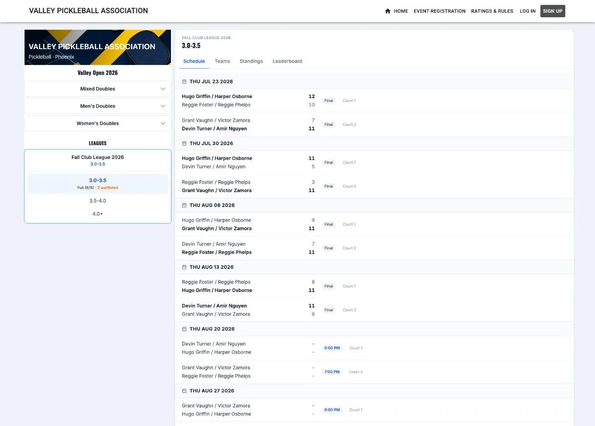
Task: Click calendar icon beside THU JUL 30 2026
Action: 184,144
